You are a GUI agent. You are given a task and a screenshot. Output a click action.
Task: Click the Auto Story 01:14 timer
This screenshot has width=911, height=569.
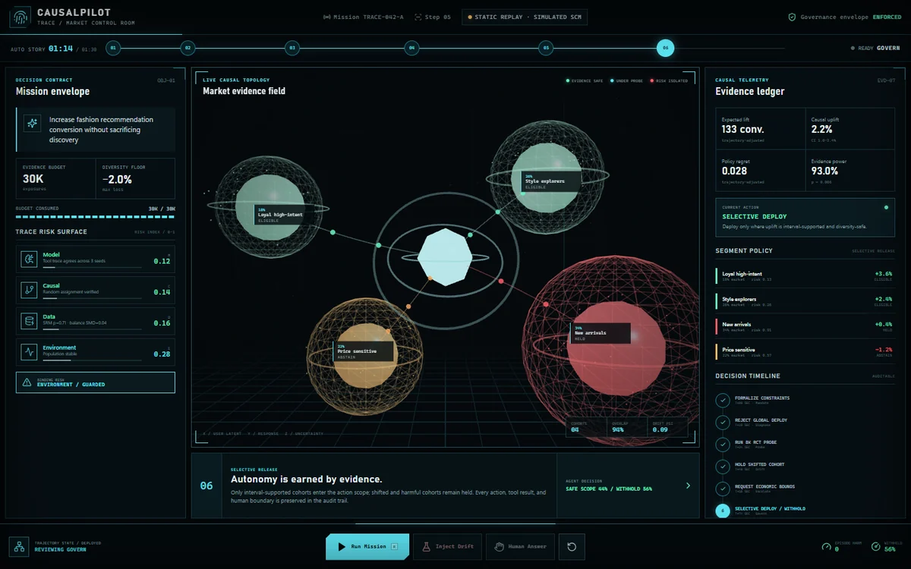point(61,49)
